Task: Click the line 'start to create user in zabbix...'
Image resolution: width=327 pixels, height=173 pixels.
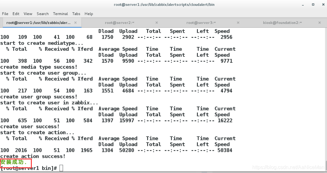Action: tap(49, 103)
